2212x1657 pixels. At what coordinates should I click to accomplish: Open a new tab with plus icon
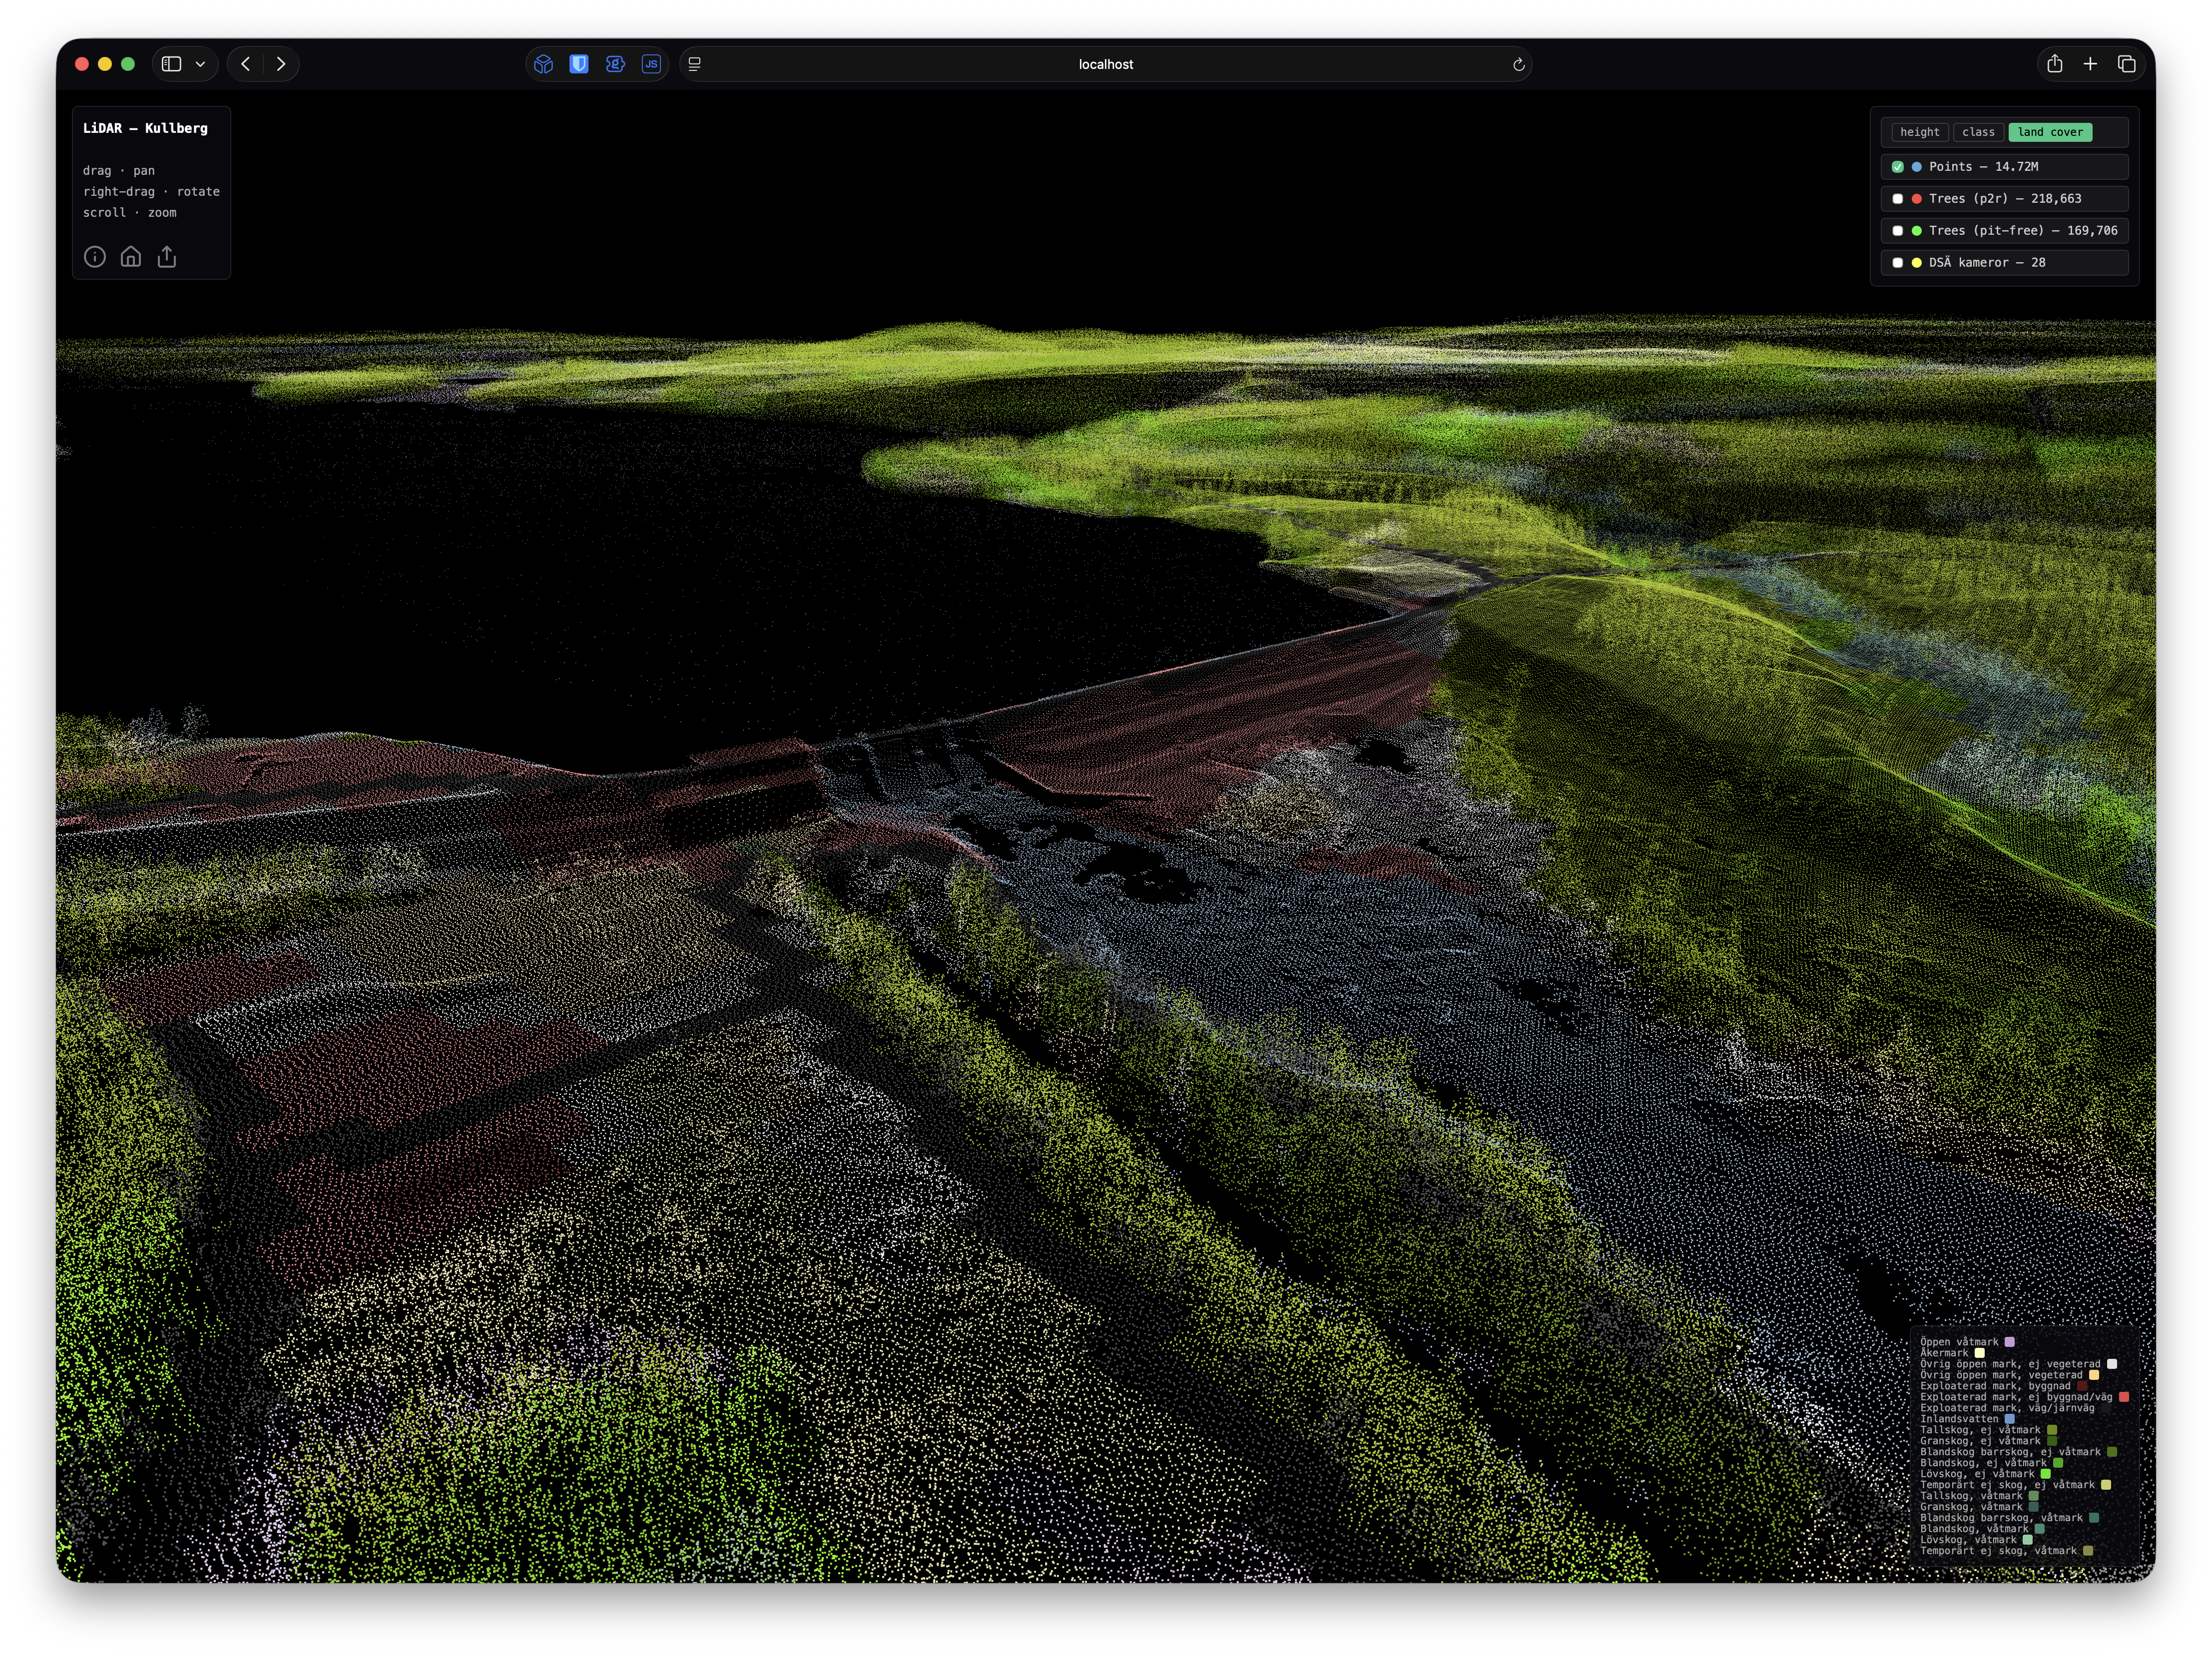2090,64
